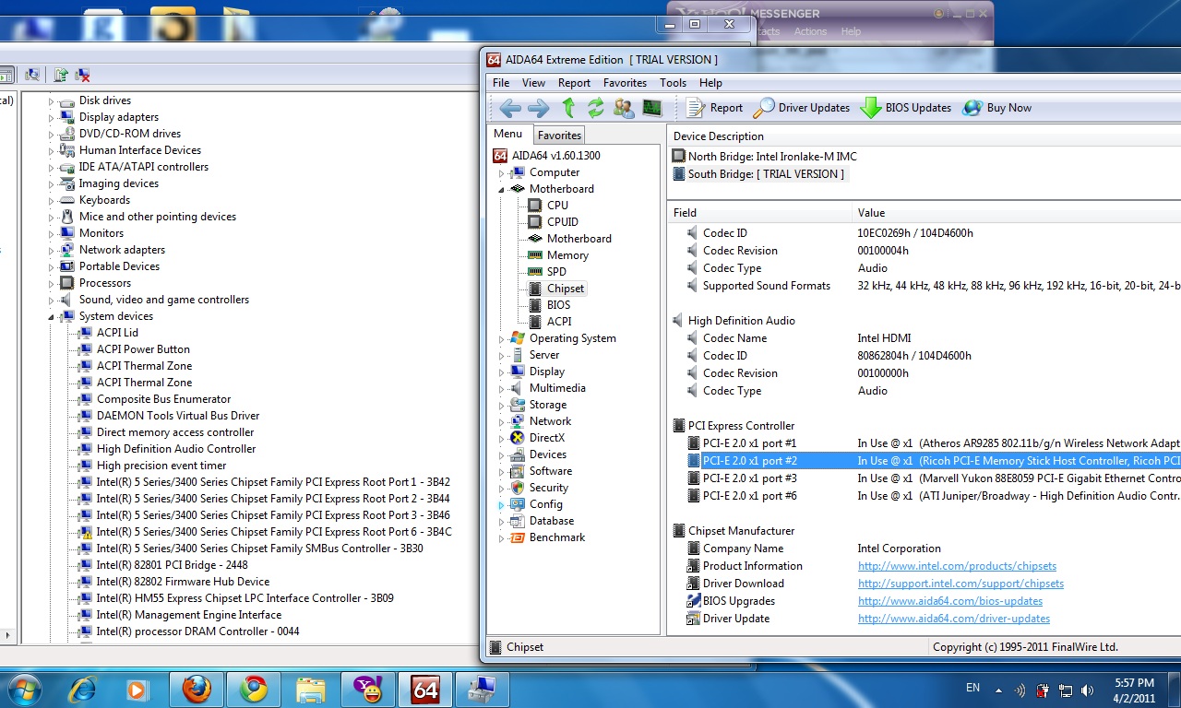The height and width of the screenshot is (708, 1181).
Task: Open the Report menu
Action: 574,83
